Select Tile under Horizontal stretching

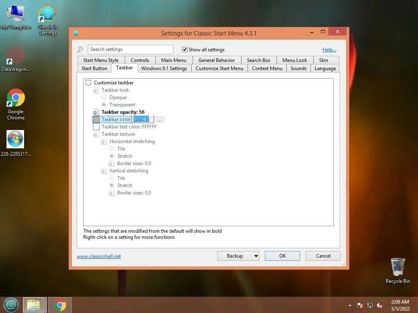(x=112, y=148)
